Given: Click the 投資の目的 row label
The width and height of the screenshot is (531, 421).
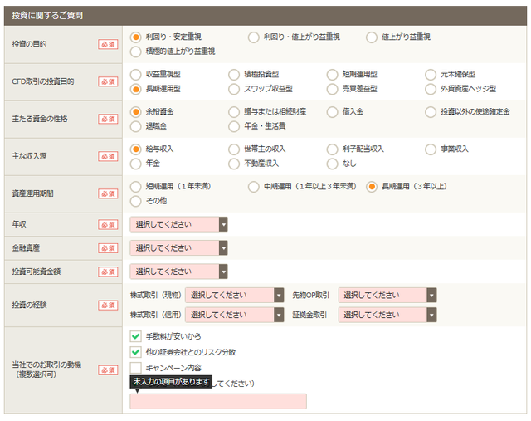Looking at the screenshot, I should click(29, 44).
